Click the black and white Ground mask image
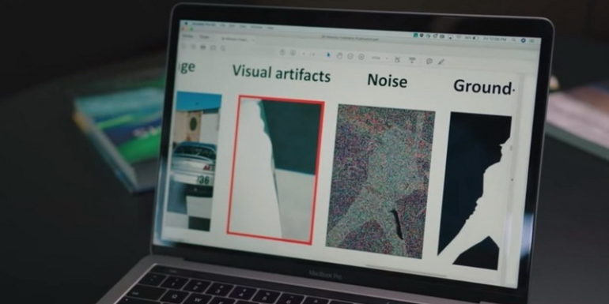The width and height of the screenshot is (609, 304). click(475, 191)
